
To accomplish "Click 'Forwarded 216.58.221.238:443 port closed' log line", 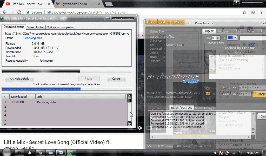I will [177, 123].
